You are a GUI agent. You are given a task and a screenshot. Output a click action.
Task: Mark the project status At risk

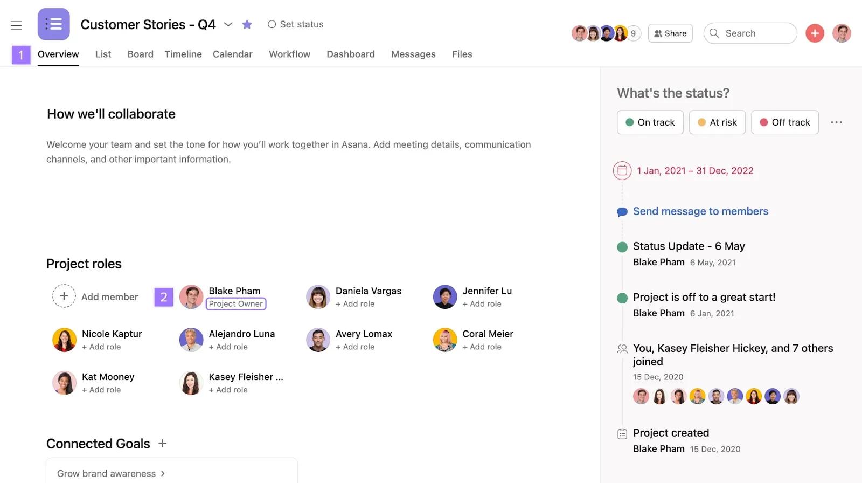pos(717,122)
